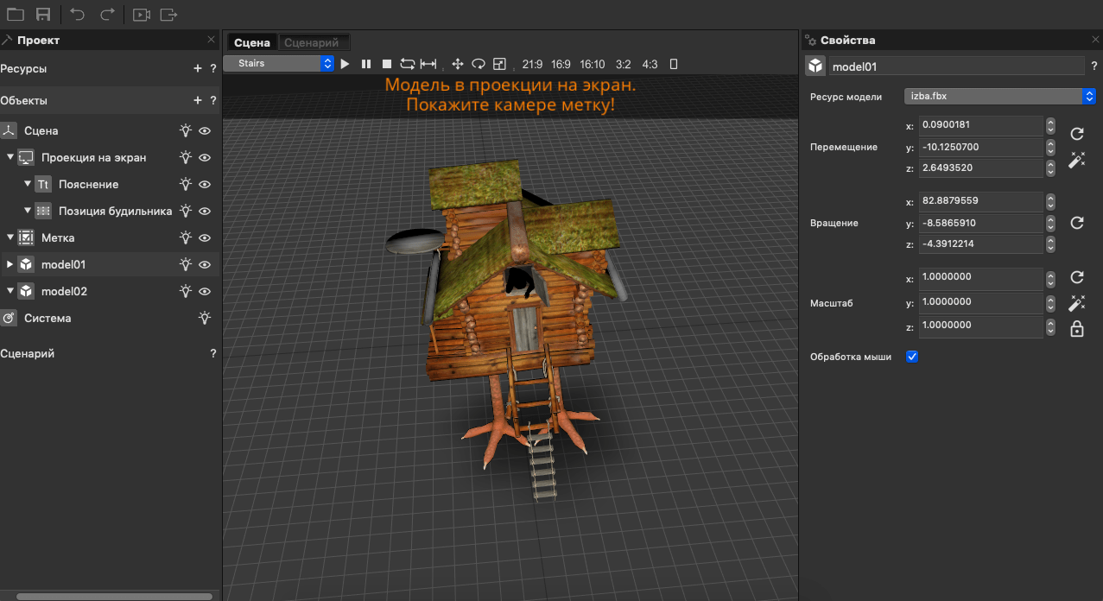Toggle the Обработка мыши checkbox
The height and width of the screenshot is (601, 1103).
(912, 357)
